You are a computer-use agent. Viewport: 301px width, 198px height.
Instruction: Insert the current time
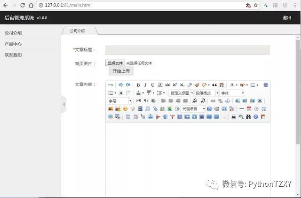256,109
